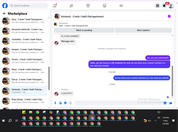Choose a GIF from the GIF icon
This screenshot has width=178, height=132.
(x=70, y=103)
